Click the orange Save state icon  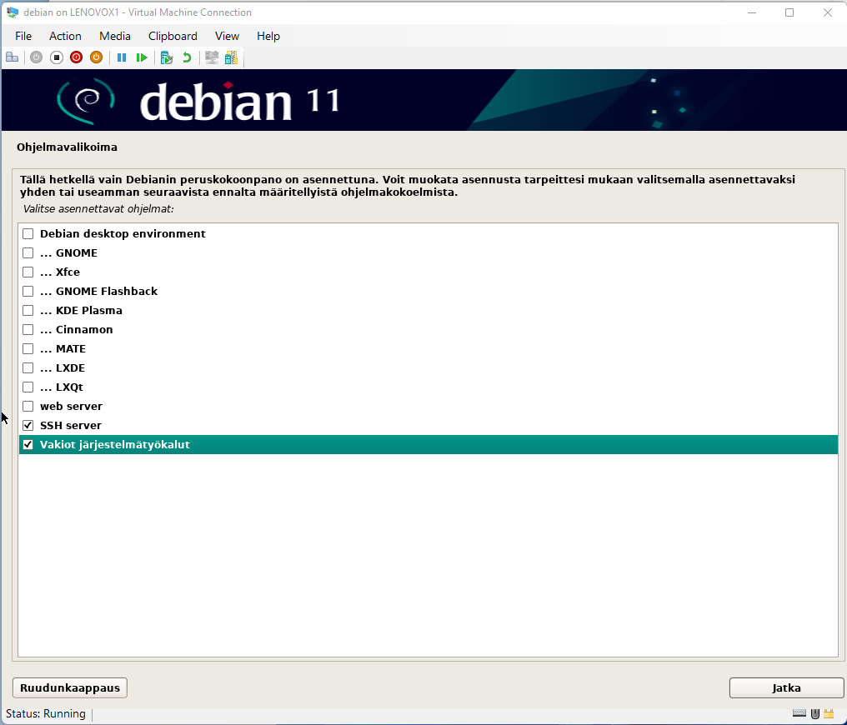[x=96, y=57]
